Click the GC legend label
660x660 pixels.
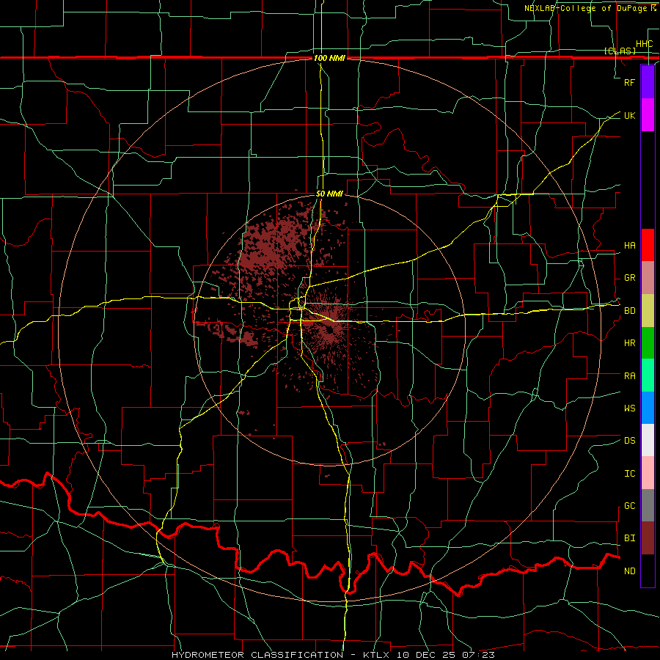(x=629, y=506)
